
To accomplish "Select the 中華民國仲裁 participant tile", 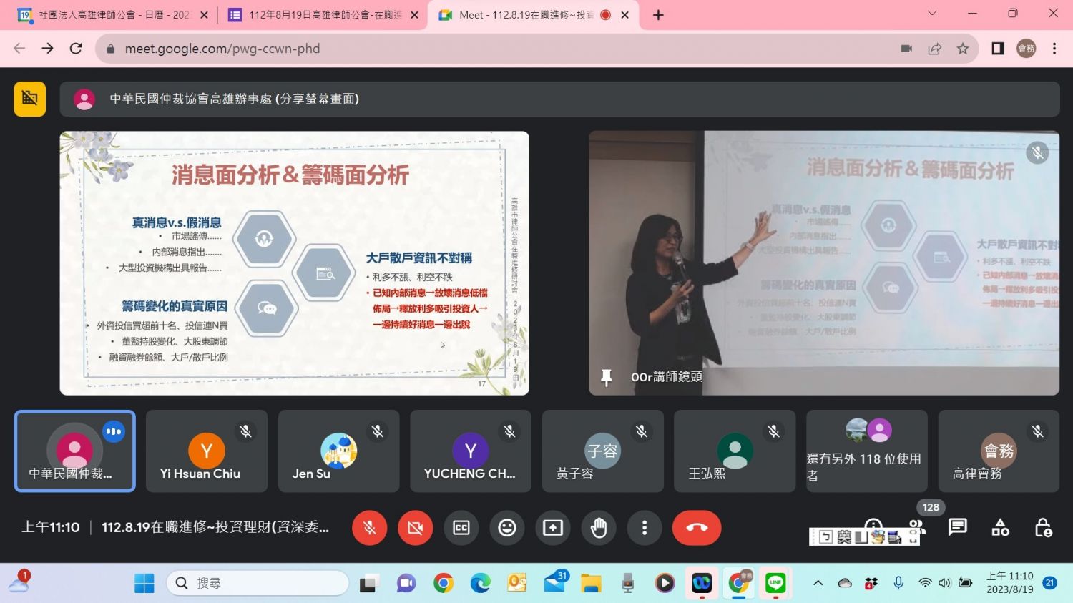I will pyautogui.click(x=75, y=451).
